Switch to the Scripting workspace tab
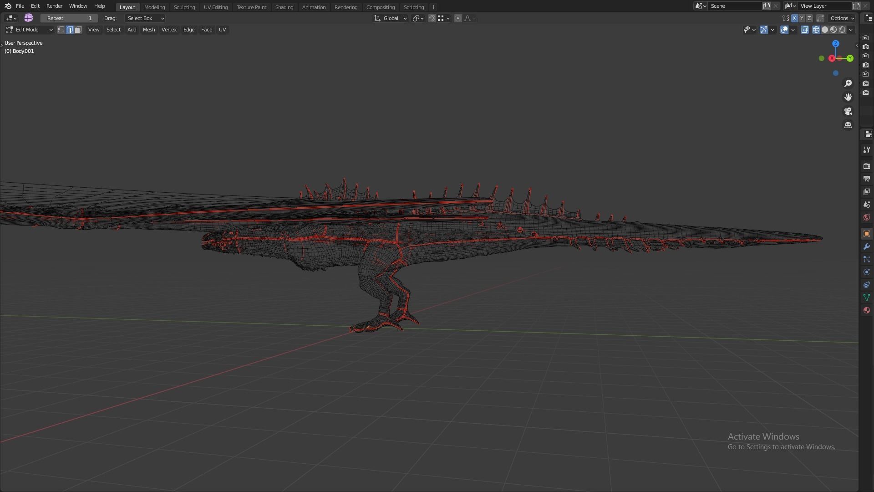The image size is (874, 492). [x=413, y=7]
